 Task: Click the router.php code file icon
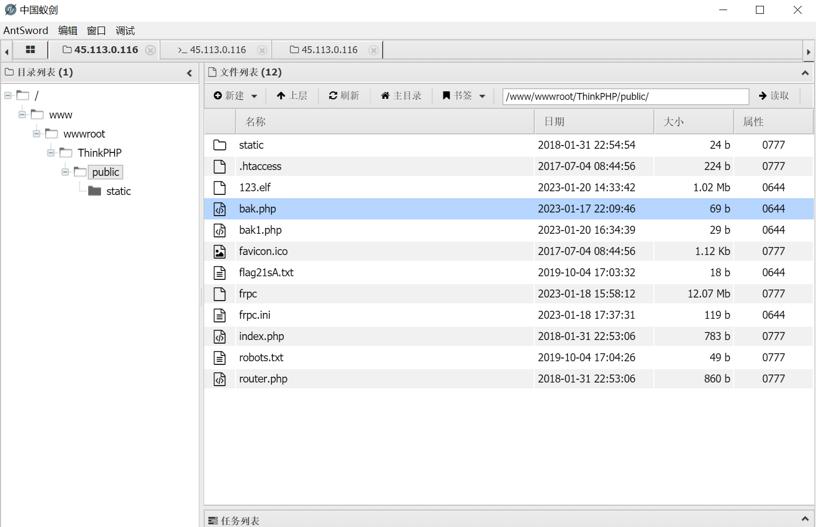(220, 379)
